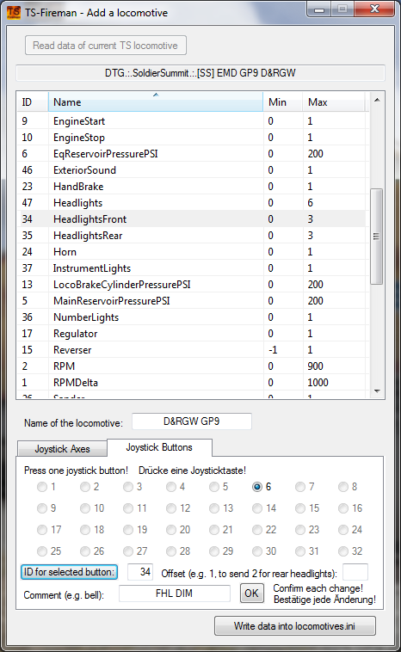401x652 pixels.
Task: Select the Reverser row
Action: tap(193, 350)
